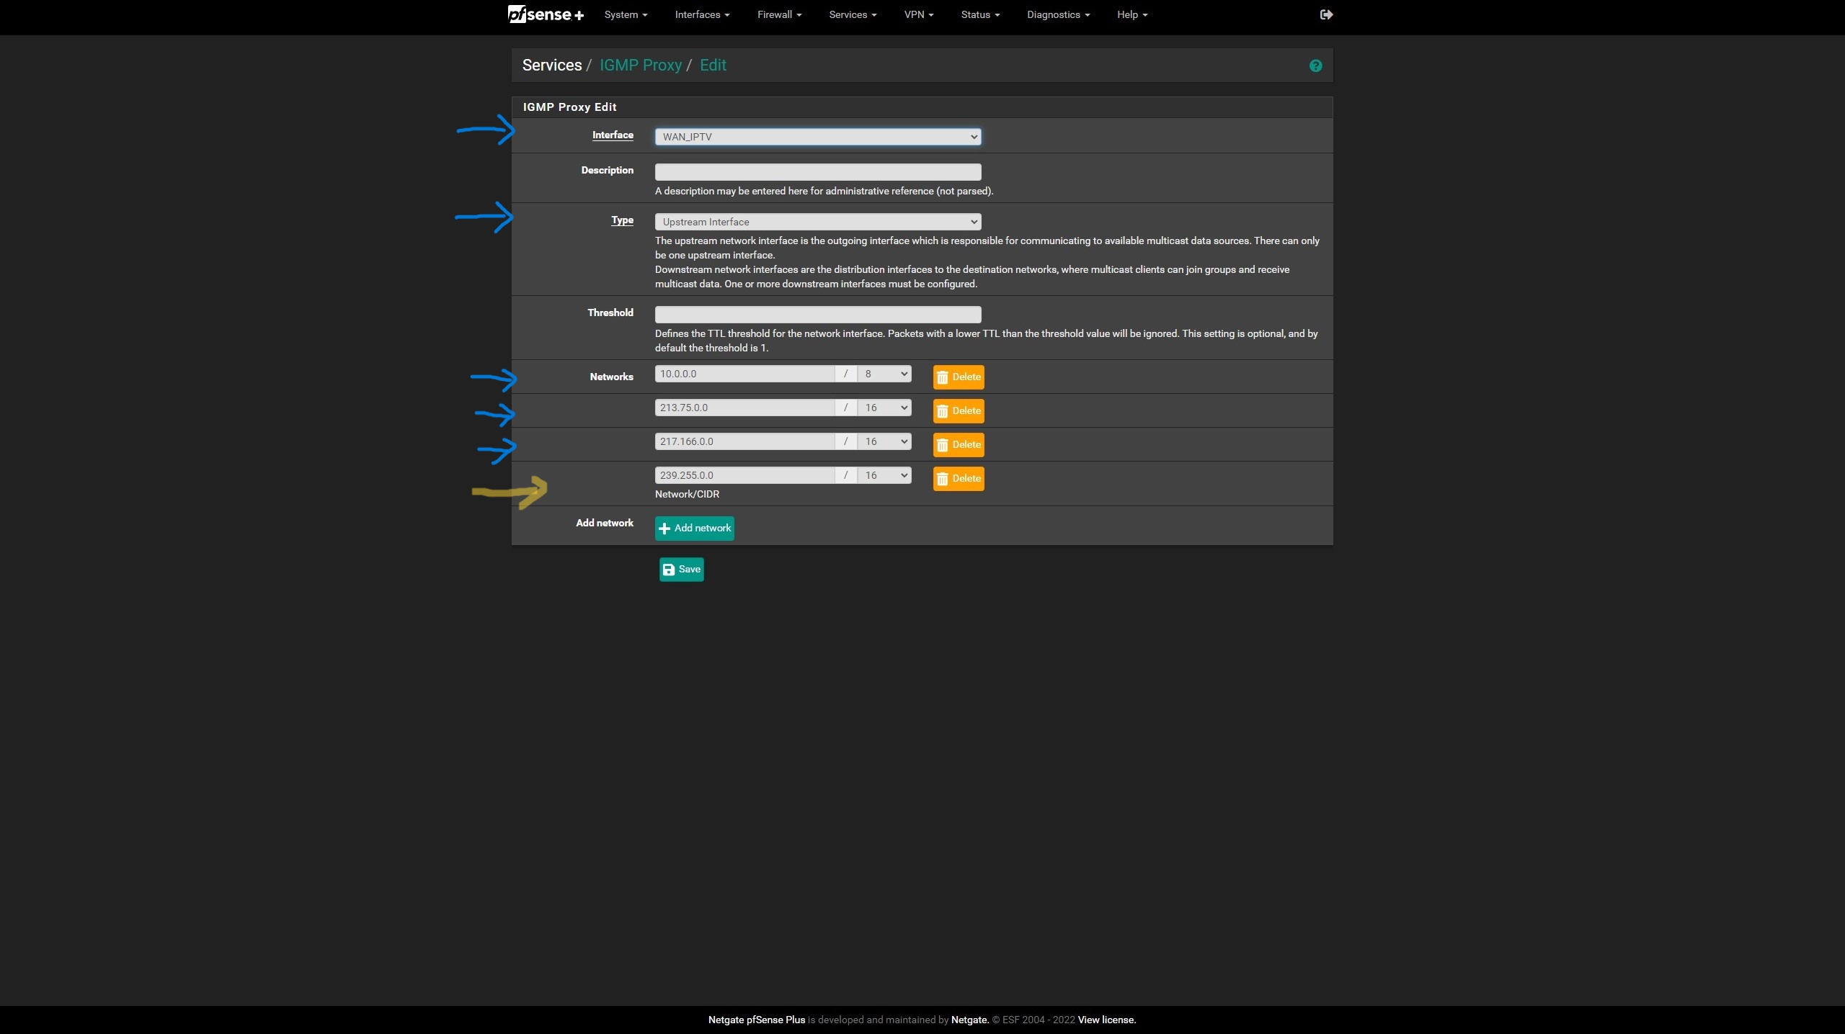Click the logout icon in top bar
The height and width of the screenshot is (1034, 1845).
point(1326,14)
